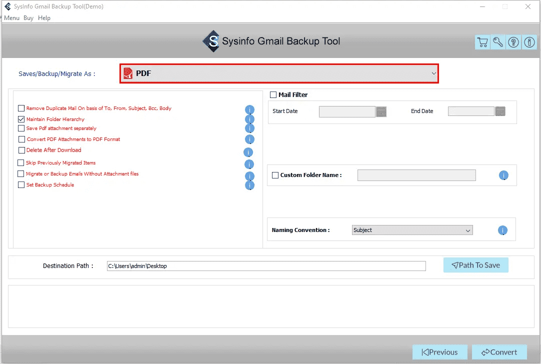Enable the Mail Filter checkbox

point(273,94)
